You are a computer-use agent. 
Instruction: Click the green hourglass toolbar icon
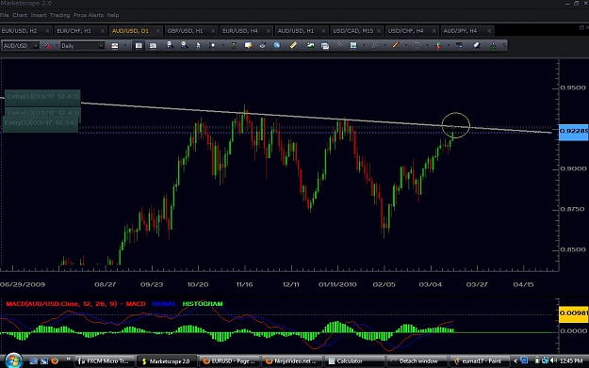coord(234,45)
